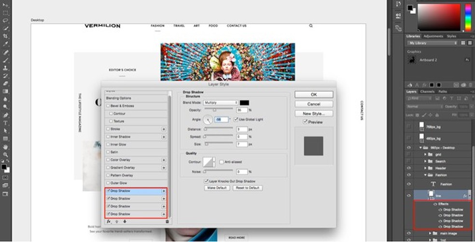The image size is (475, 242).
Task: Enable the Anti-aliased checkbox
Action: [222, 162]
